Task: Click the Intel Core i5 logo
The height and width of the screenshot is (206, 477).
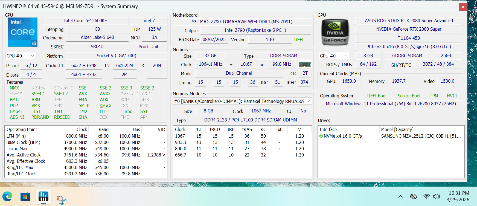Action: tap(23, 32)
